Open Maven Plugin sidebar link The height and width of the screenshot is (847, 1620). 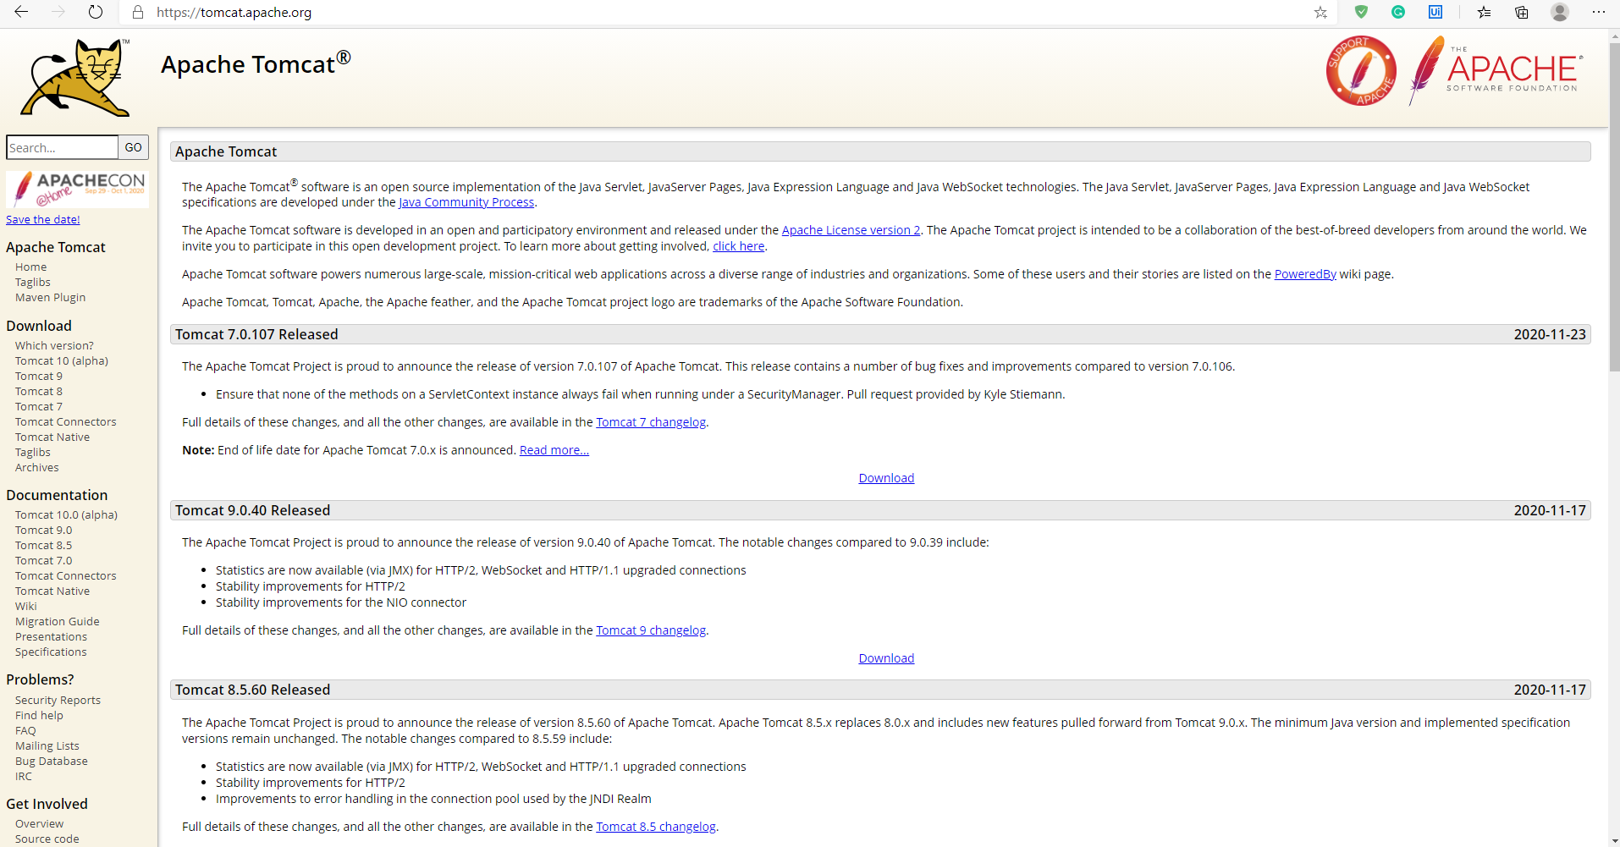click(x=50, y=297)
